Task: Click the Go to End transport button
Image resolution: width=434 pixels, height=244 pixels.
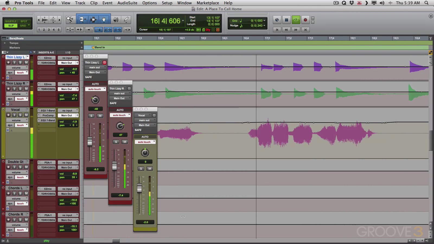Action: pos(305,30)
